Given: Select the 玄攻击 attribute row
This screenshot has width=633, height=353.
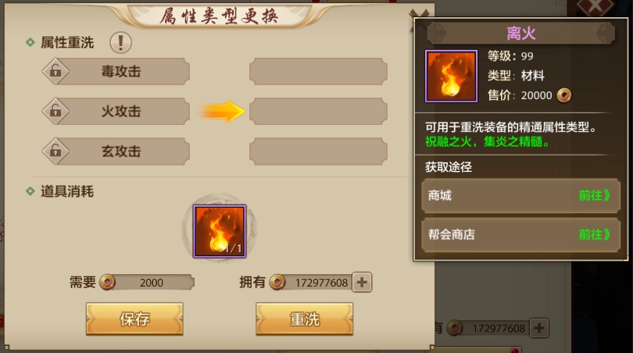Looking at the screenshot, I should coord(116,151).
